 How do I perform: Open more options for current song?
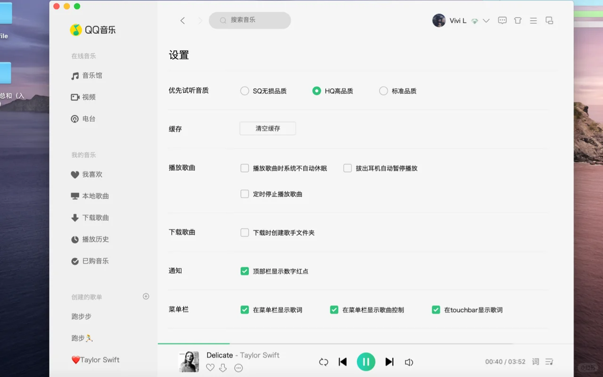(x=238, y=368)
